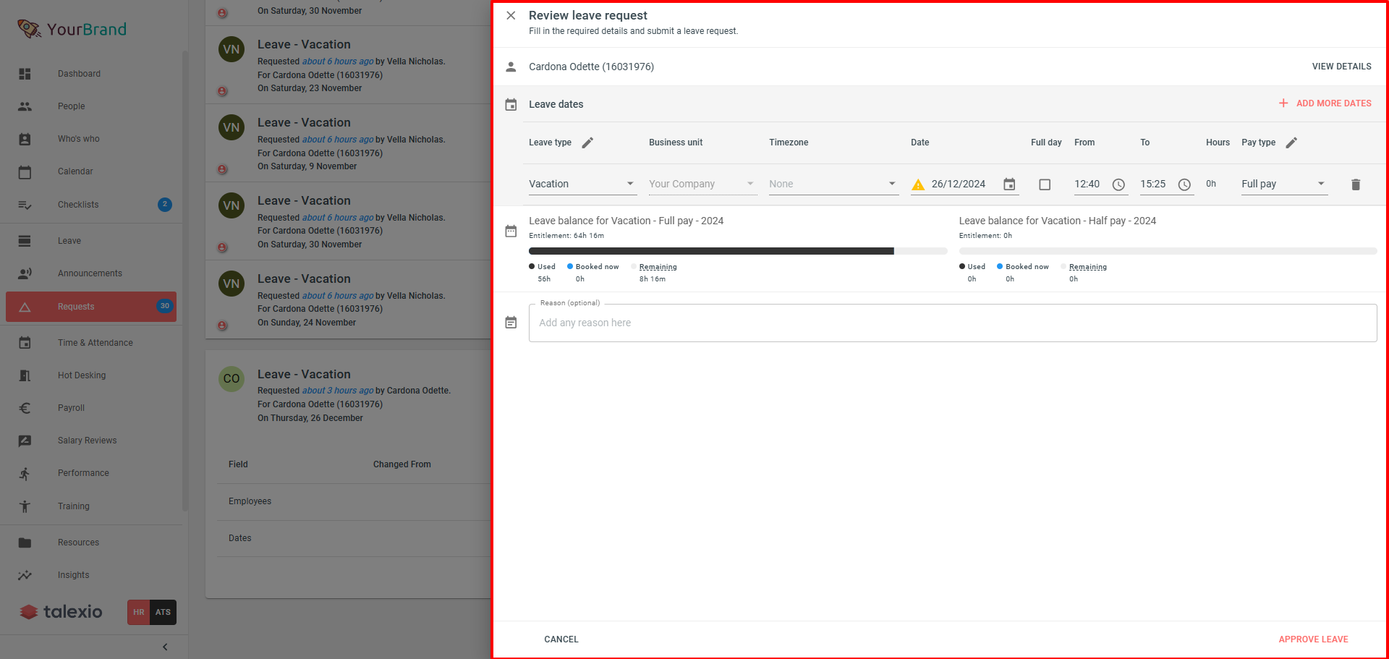Click ADD MORE DATES
The width and height of the screenshot is (1389, 659).
(x=1325, y=103)
